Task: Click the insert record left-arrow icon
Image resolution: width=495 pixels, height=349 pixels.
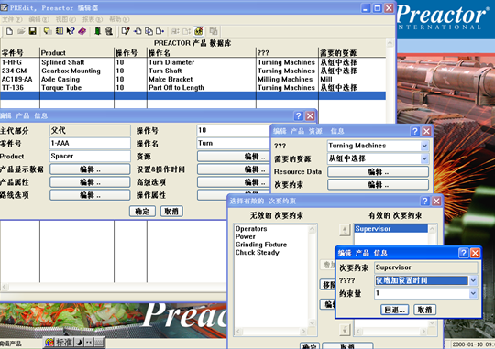Action: (x=137, y=31)
